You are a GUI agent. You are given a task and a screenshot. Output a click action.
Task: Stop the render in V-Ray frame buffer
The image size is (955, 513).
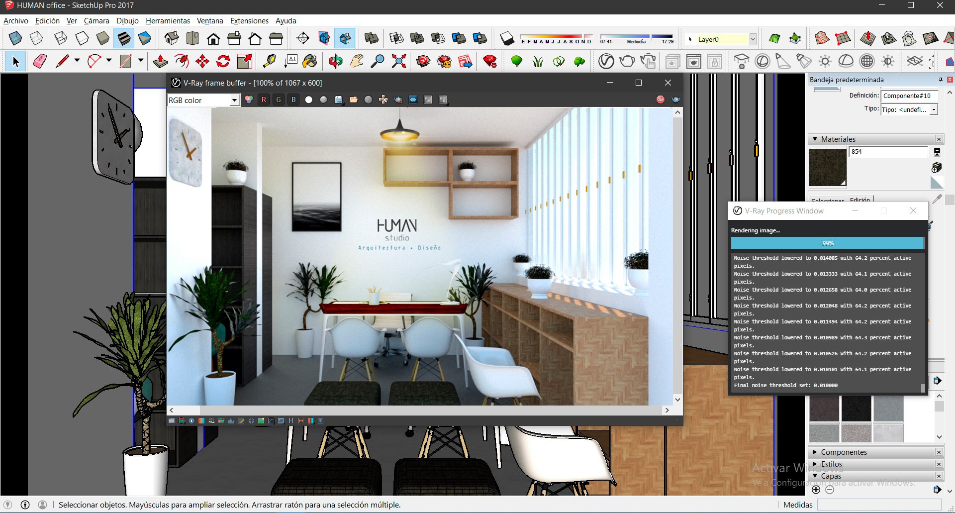[660, 100]
